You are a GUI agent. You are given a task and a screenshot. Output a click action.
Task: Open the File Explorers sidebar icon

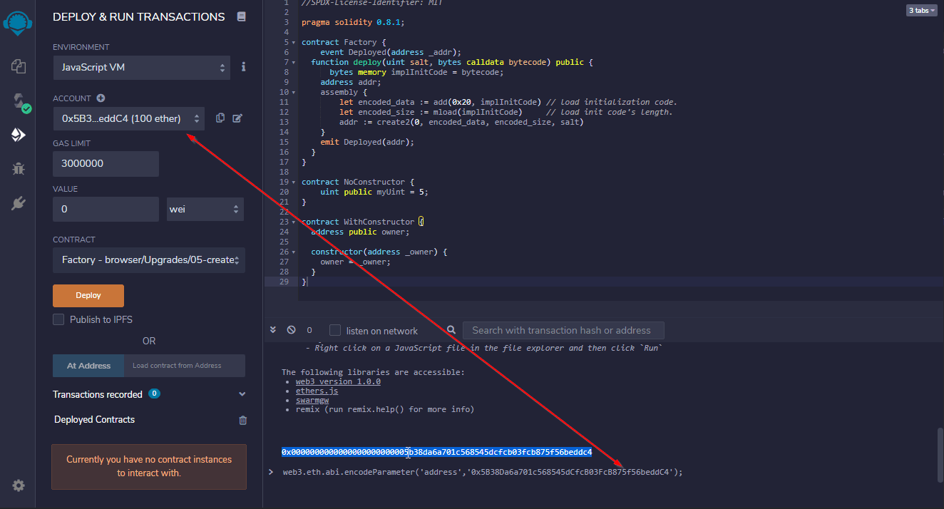[x=19, y=66]
